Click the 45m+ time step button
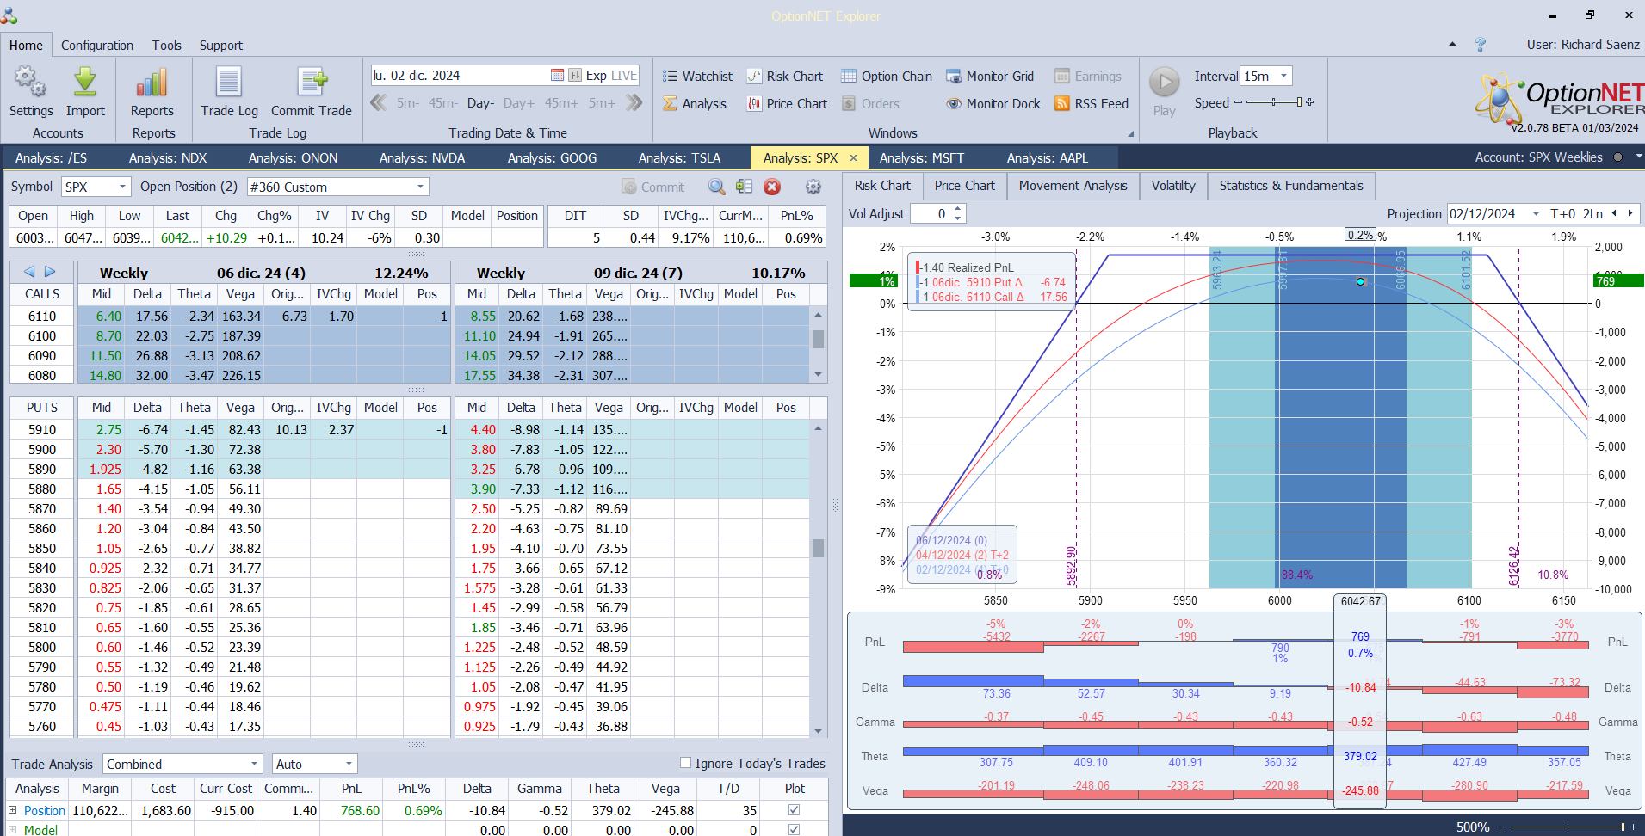1645x836 pixels. coord(561,103)
